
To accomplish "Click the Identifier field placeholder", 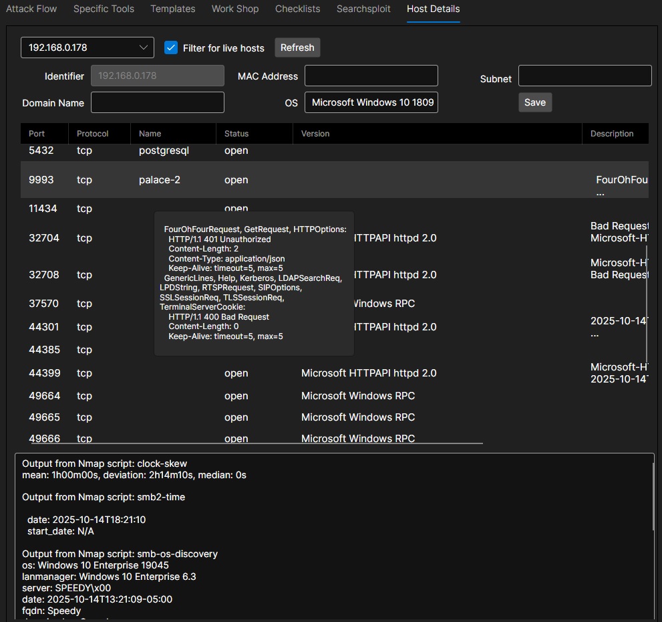I will tap(157, 76).
